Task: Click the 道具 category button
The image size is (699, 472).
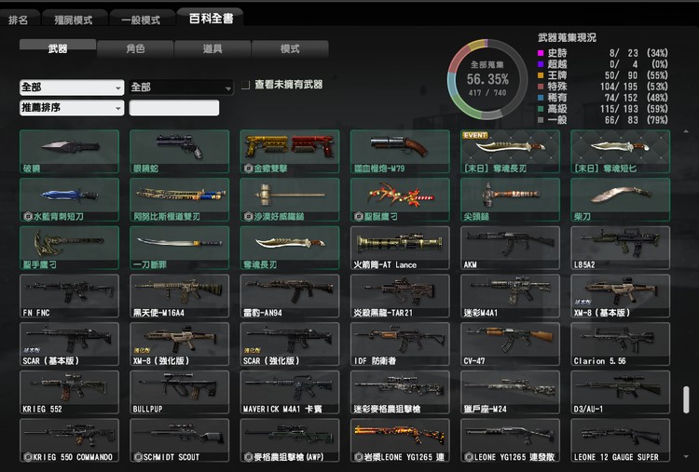Action: 212,48
